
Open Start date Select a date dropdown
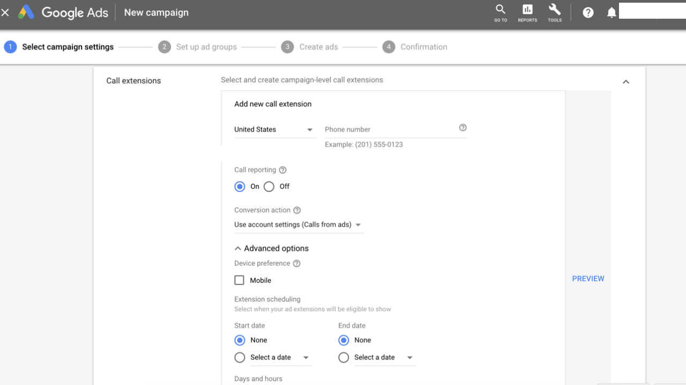[280, 357]
